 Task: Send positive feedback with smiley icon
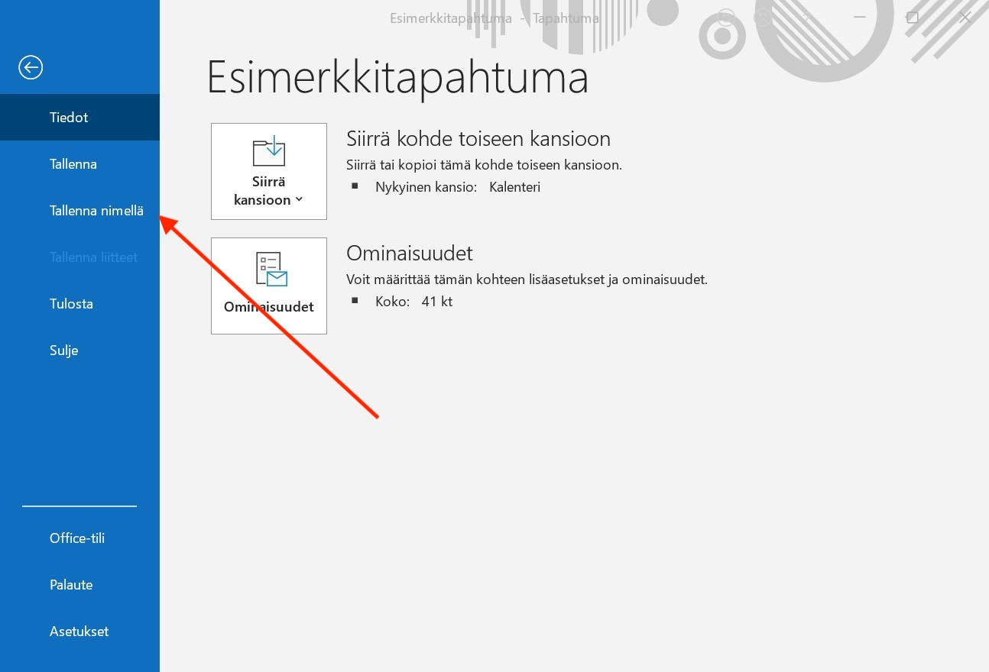pos(727,18)
